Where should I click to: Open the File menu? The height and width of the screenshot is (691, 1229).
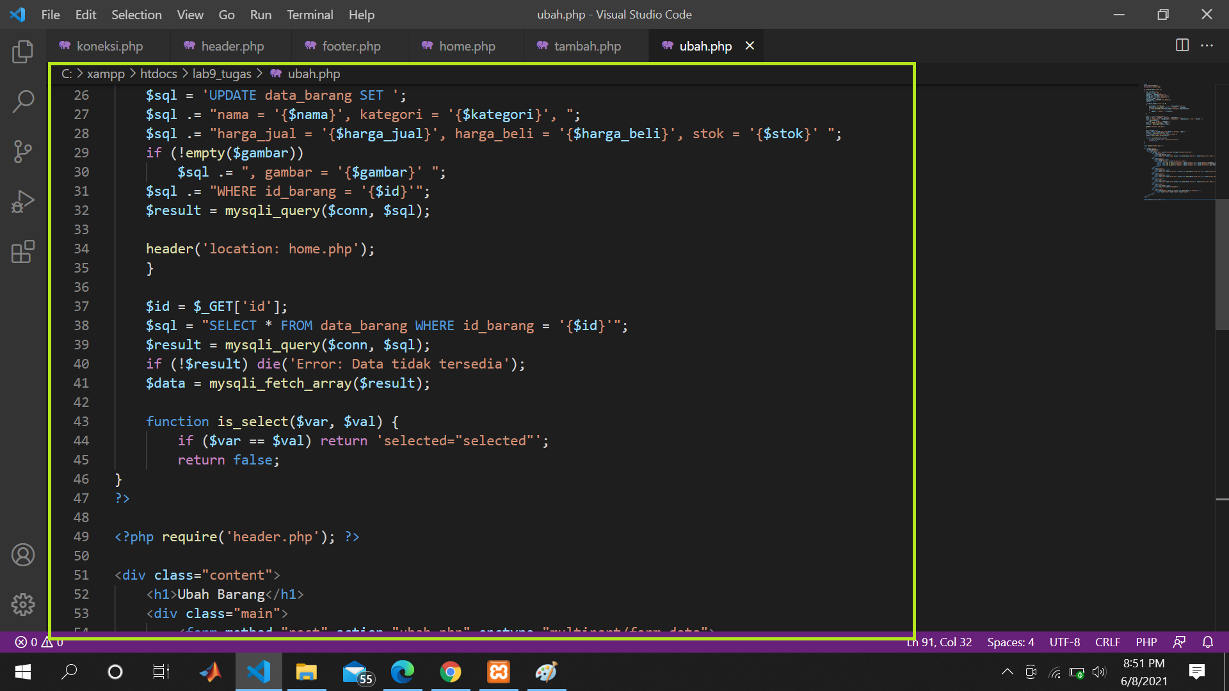[x=51, y=14]
